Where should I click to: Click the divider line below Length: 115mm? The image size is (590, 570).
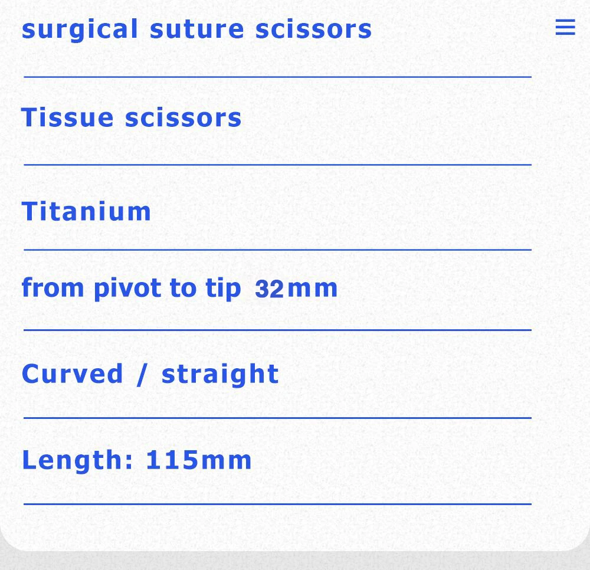277,504
